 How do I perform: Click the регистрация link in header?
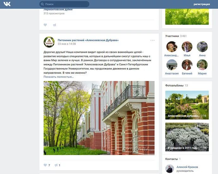pyautogui.click(x=202, y=4)
